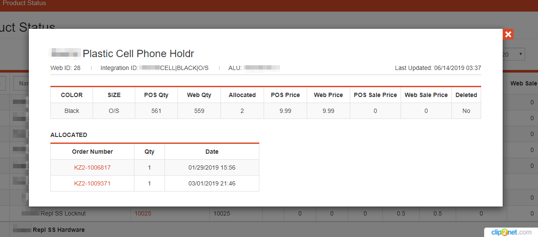Click the Repl SS Hardware row
The image size is (538, 237).
click(59, 230)
